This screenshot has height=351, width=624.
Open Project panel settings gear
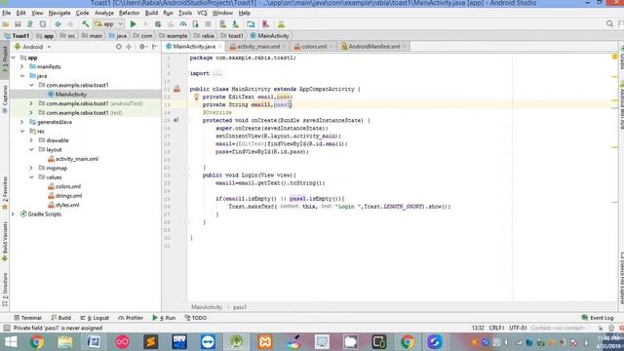coord(142,47)
